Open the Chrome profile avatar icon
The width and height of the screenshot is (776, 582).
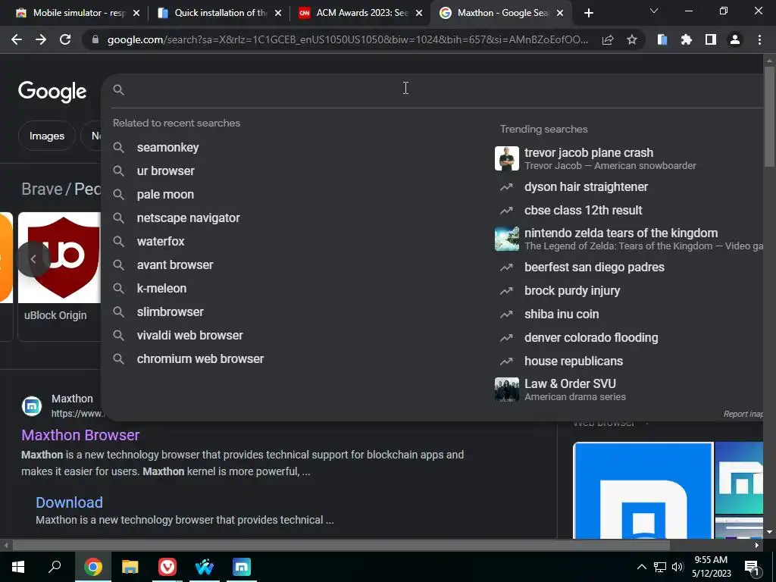[735, 39]
